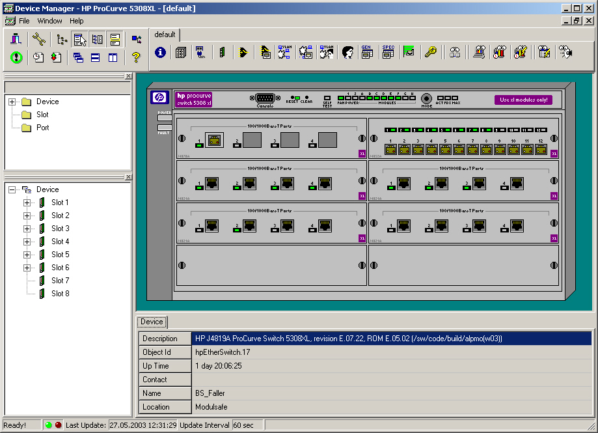Click the blue info circle icon
Image resolution: width=598 pixels, height=433 pixels.
[160, 52]
